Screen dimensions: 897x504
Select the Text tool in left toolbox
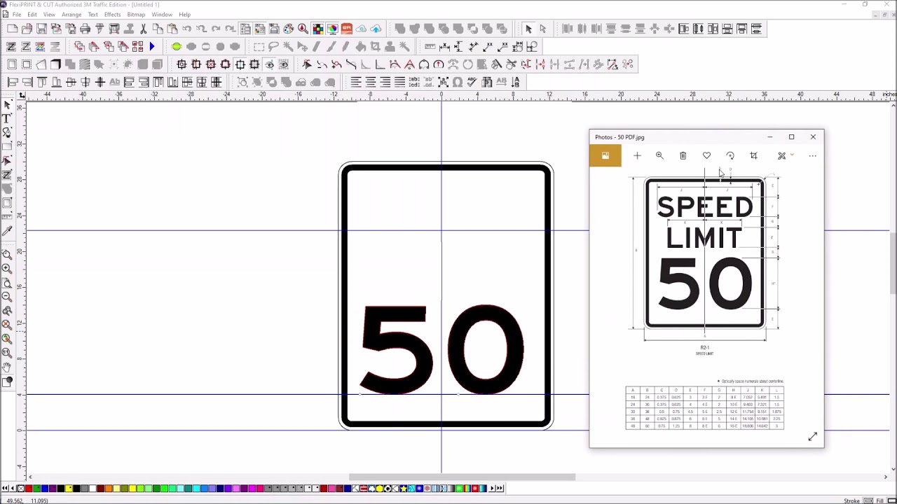click(x=7, y=119)
